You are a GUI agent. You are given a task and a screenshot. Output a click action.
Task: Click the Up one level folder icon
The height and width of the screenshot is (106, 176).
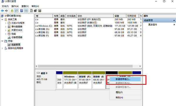point(12,11)
